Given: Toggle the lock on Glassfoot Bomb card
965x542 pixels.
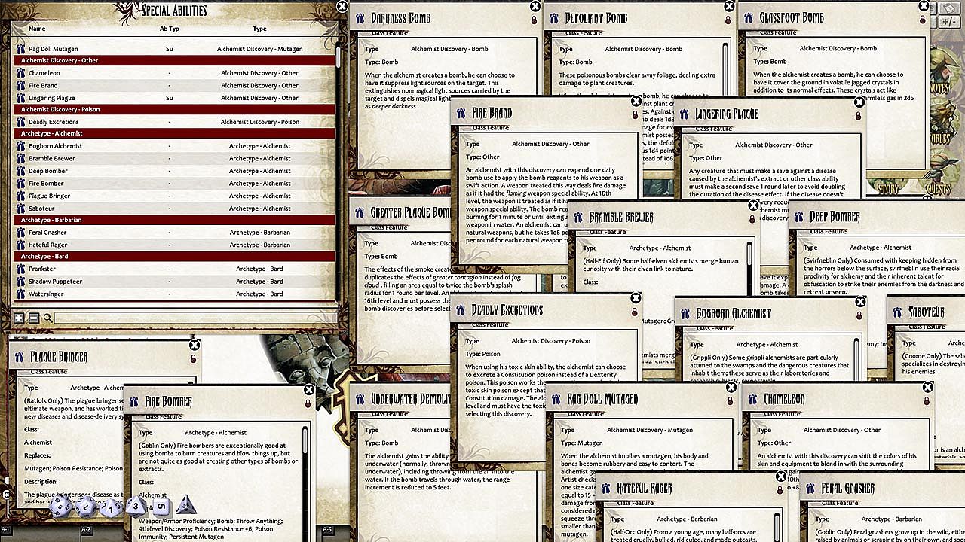Looking at the screenshot, I should (924, 20).
